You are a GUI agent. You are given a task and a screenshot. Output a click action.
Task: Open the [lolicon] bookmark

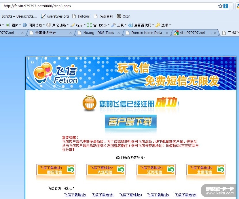[81, 16]
